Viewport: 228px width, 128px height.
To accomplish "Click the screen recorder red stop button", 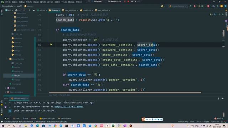I will (128, 1).
